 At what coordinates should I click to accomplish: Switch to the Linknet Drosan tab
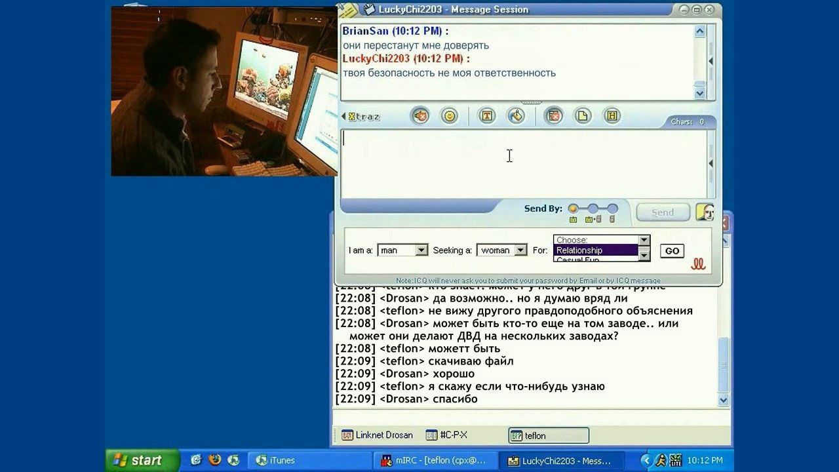[x=378, y=435]
